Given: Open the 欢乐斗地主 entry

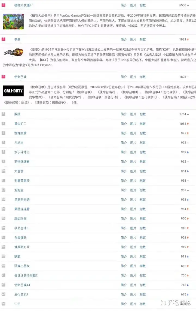Looking at the screenshot, I should coord(22,152).
